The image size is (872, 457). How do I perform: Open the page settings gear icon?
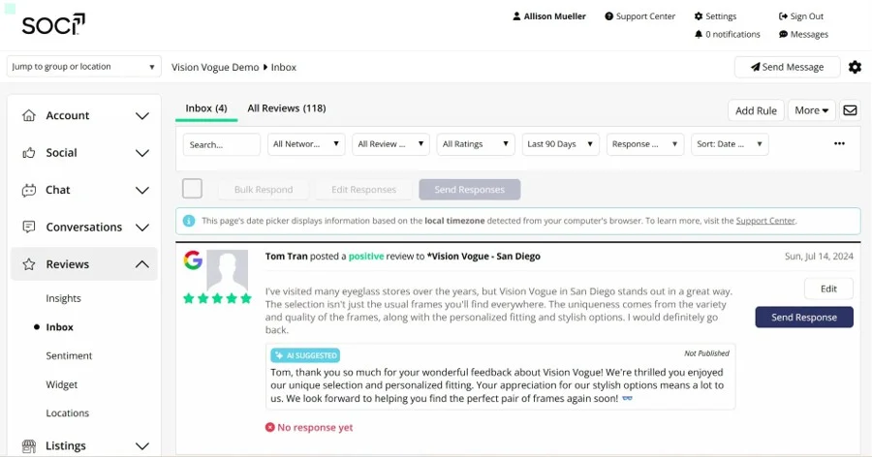tap(855, 67)
